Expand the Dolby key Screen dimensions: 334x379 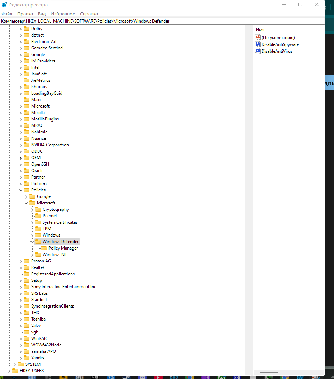point(20,29)
